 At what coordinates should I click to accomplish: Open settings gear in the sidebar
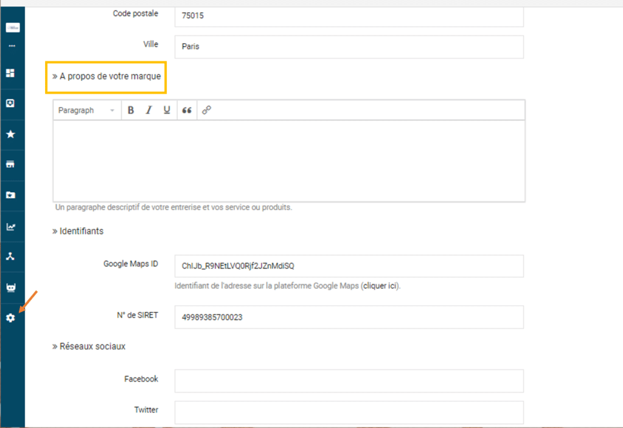[10, 318]
